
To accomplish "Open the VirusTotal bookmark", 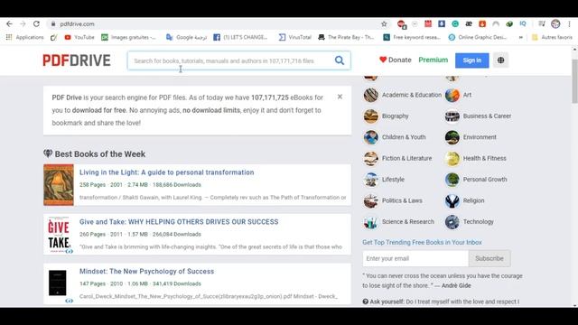I will tap(295, 37).
